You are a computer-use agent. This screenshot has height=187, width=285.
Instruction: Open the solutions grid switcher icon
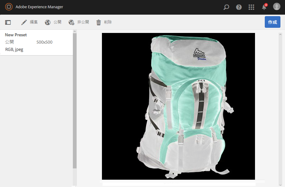pyautogui.click(x=251, y=7)
